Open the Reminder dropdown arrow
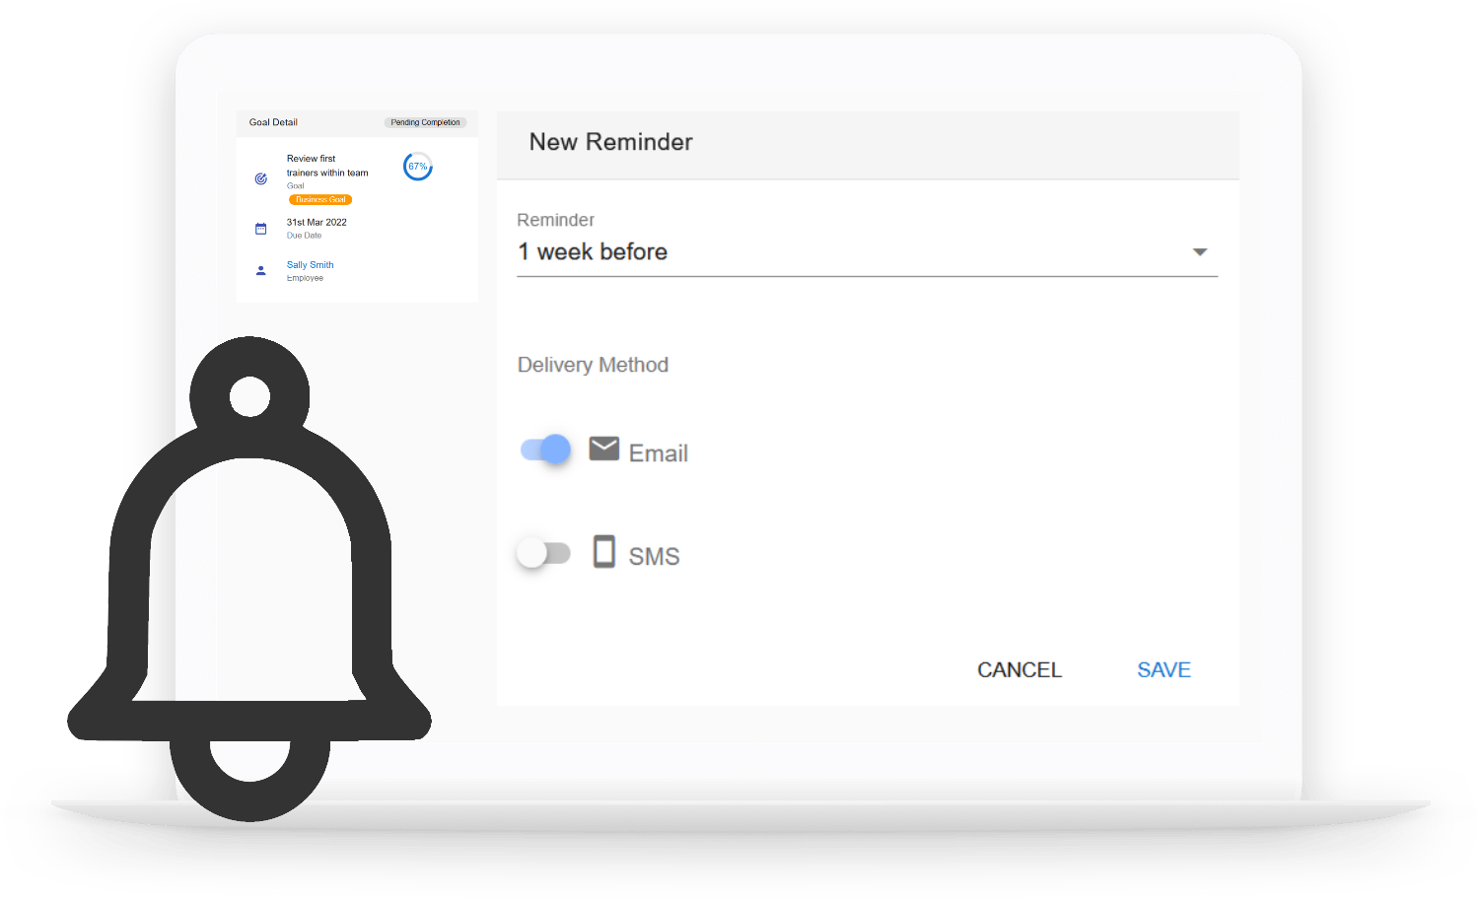The height and width of the screenshot is (900, 1479). point(1200,252)
